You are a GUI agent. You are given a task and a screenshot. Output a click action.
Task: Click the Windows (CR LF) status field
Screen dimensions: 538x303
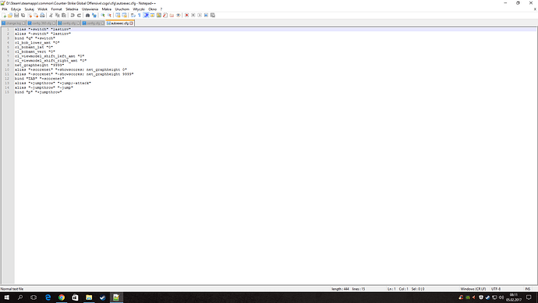473,289
